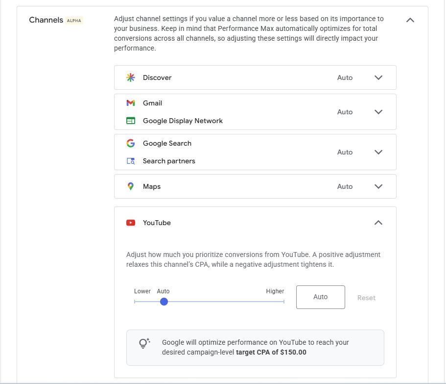The height and width of the screenshot is (384, 446).
Task: Click the Lower label above the slider
Action: 142,291
